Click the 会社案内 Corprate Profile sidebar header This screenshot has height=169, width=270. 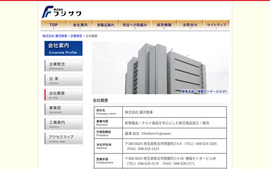point(64,48)
